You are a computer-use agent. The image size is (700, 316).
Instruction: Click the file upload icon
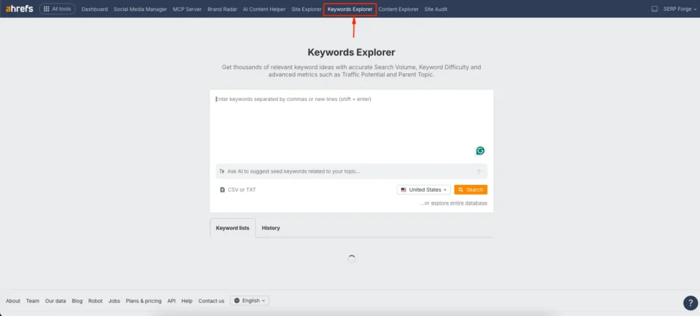click(222, 190)
